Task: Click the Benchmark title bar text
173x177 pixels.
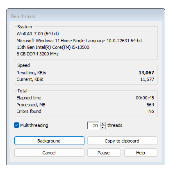Action: tap(23, 16)
